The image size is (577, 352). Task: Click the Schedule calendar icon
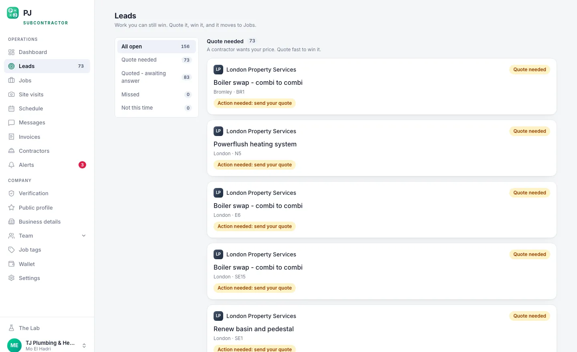pyautogui.click(x=11, y=108)
